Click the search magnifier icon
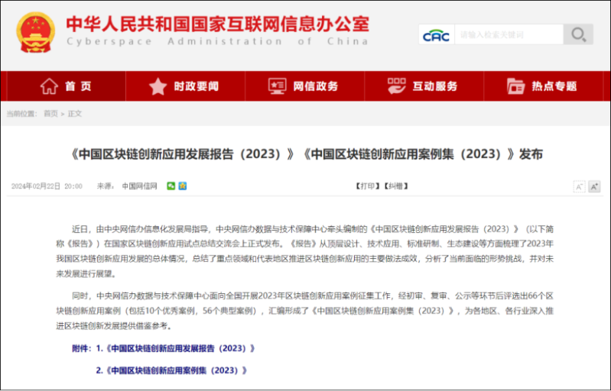 (x=578, y=34)
